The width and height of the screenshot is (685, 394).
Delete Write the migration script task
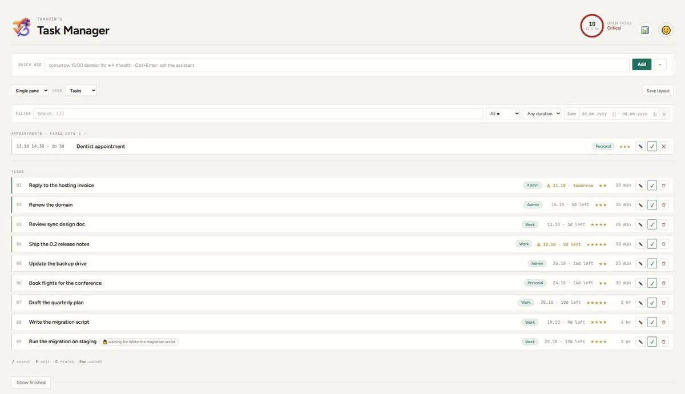(x=663, y=322)
